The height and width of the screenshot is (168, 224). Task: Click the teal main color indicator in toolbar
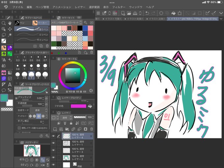[4, 98]
